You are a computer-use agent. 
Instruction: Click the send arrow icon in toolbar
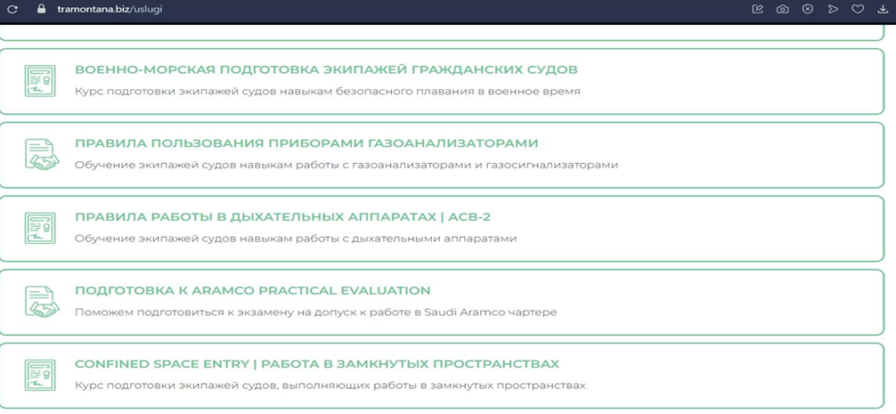pyautogui.click(x=833, y=9)
